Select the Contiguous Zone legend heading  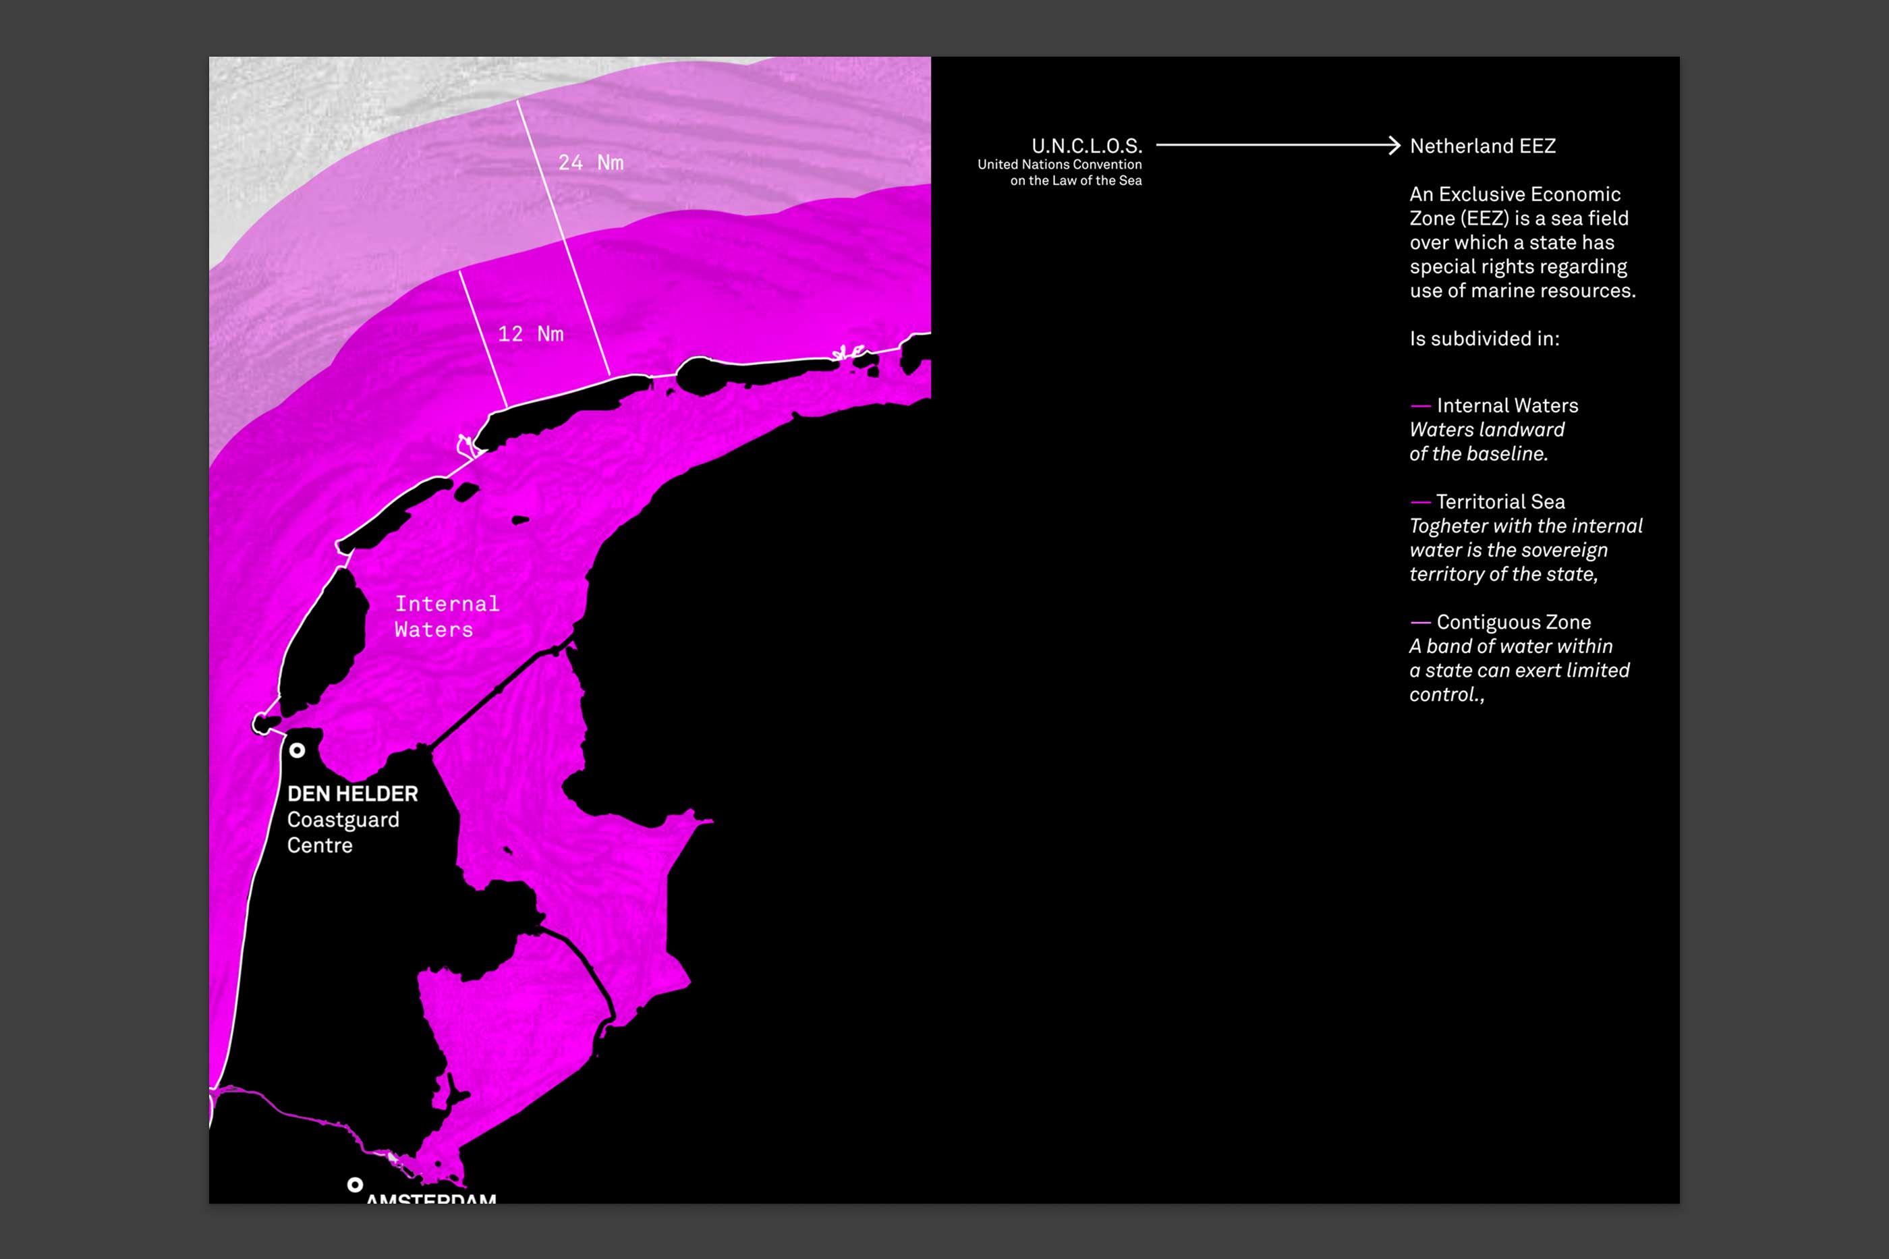click(1513, 622)
